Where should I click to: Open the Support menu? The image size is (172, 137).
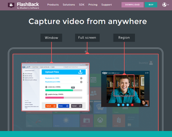[106, 5]
